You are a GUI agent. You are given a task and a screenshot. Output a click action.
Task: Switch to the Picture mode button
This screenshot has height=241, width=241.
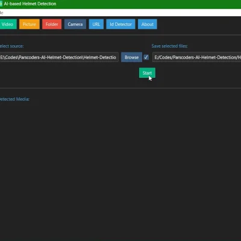click(30, 24)
